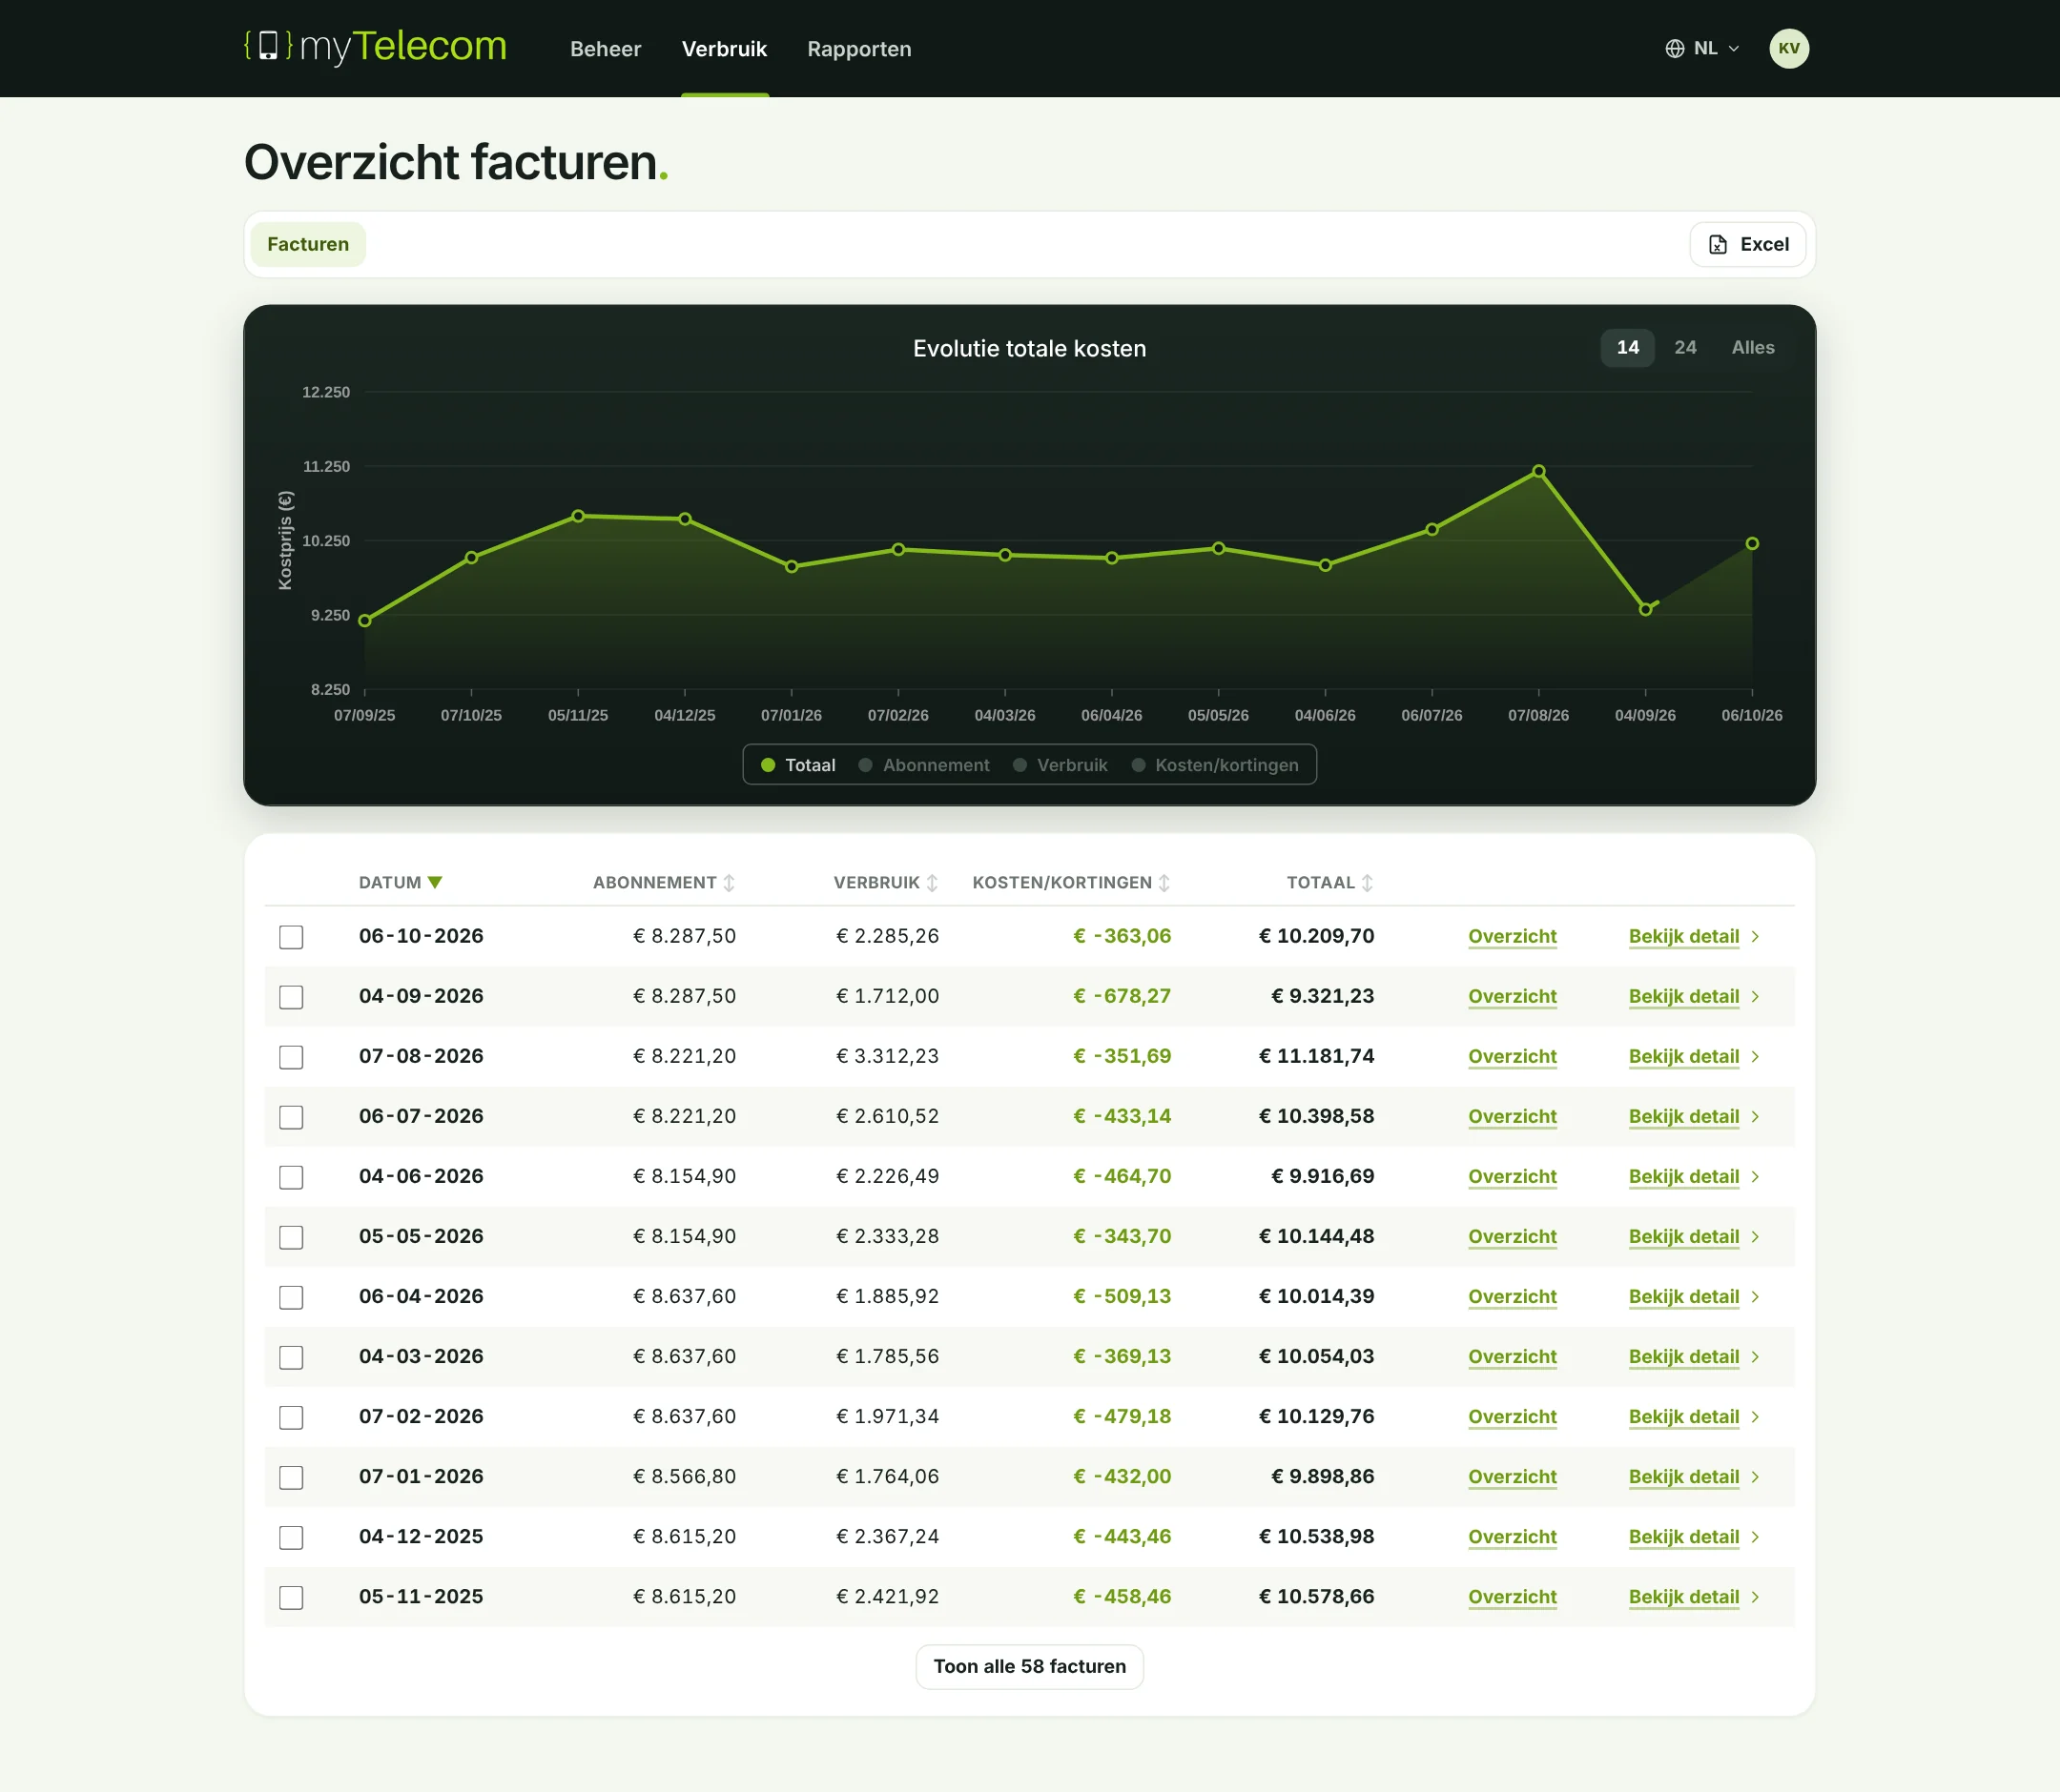Screen dimensions: 2060x1792
Task: Click the Kosten/Kortingen sort arrows icon
Action: coord(1164,883)
